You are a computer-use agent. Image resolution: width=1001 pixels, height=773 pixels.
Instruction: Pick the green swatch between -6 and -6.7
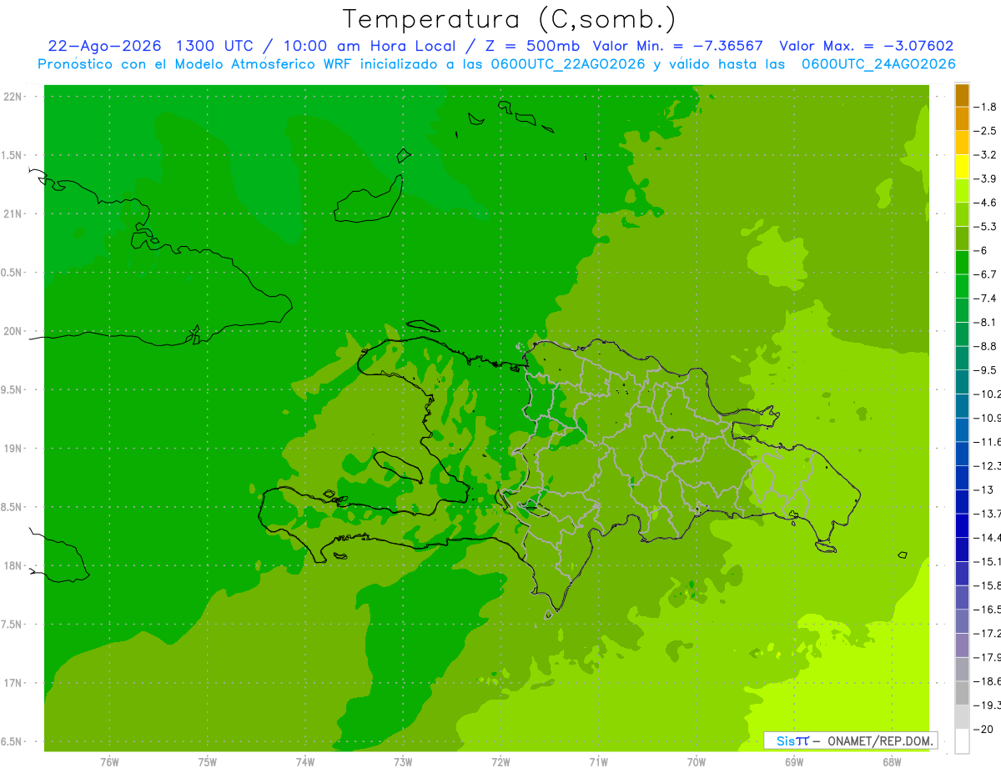point(962,263)
